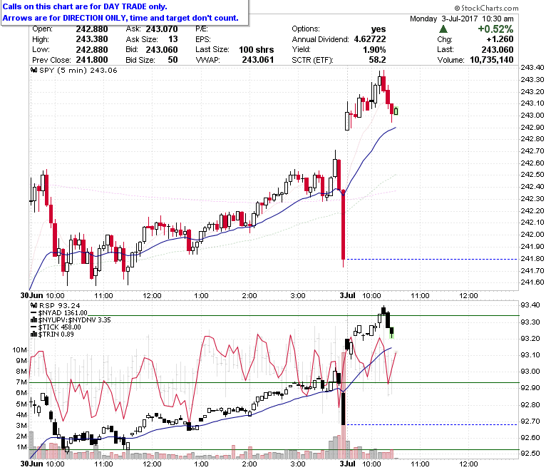
Task: Click the Yield value '1.90%'
Action: (x=374, y=50)
